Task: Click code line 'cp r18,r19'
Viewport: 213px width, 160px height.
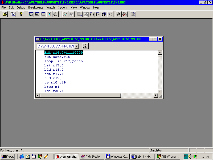Action: tap(55, 82)
